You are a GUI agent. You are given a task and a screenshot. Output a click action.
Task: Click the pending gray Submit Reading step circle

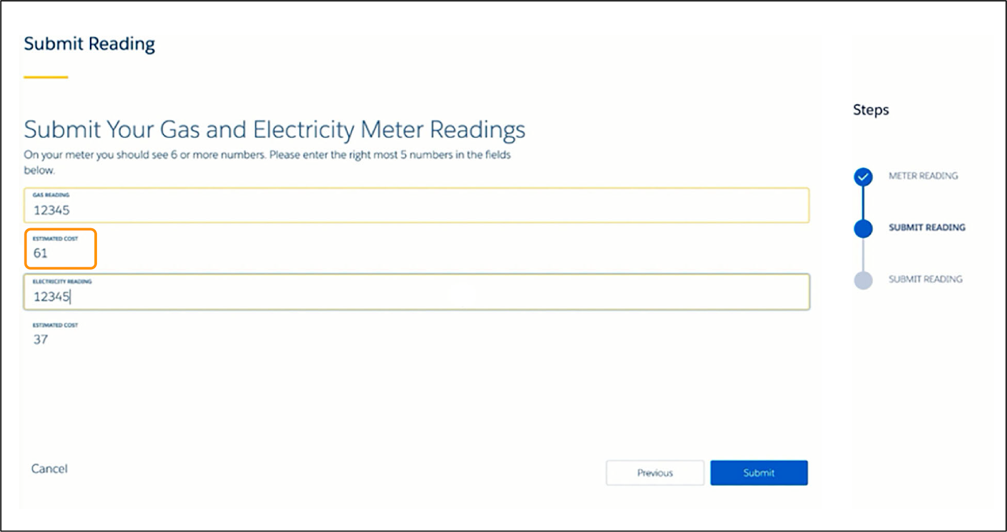pos(862,279)
